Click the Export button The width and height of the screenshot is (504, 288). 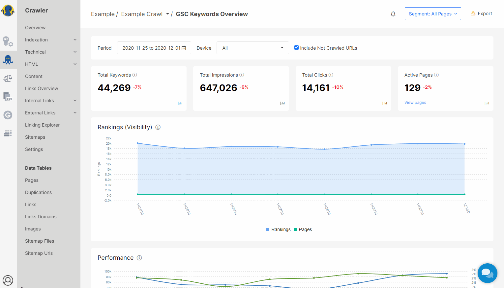coord(481,13)
